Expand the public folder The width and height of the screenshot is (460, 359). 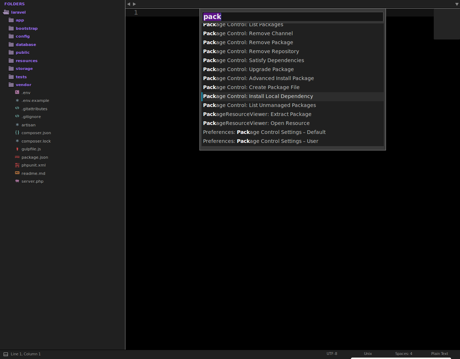click(x=11, y=52)
